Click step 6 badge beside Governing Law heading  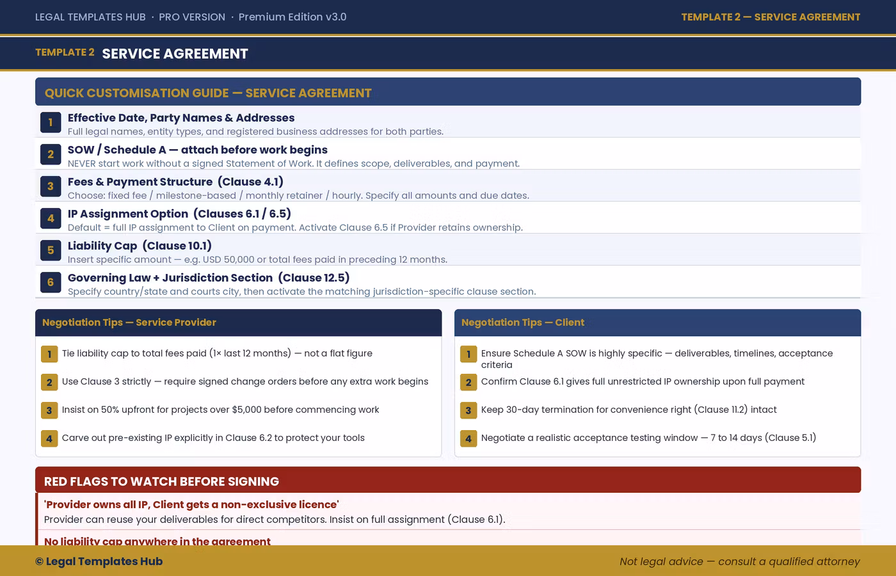point(51,282)
